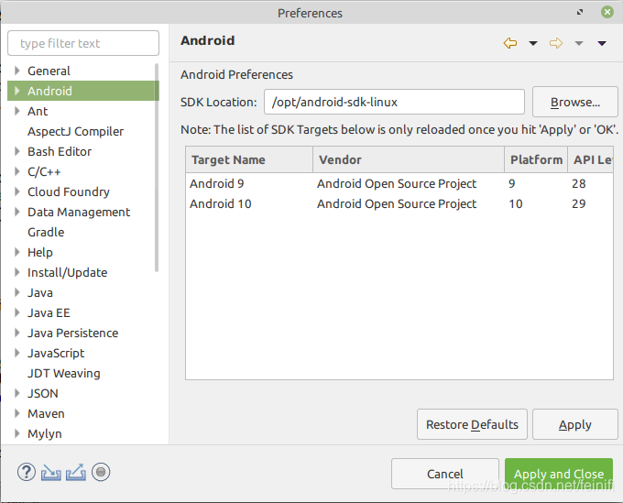Image resolution: width=623 pixels, height=503 pixels.
Task: Select the Android 10 target row
Action: pos(399,203)
